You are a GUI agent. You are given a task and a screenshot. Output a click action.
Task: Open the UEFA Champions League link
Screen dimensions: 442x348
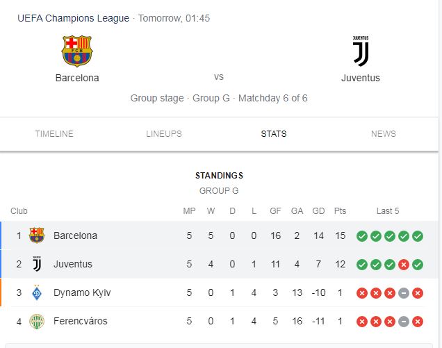point(73,18)
